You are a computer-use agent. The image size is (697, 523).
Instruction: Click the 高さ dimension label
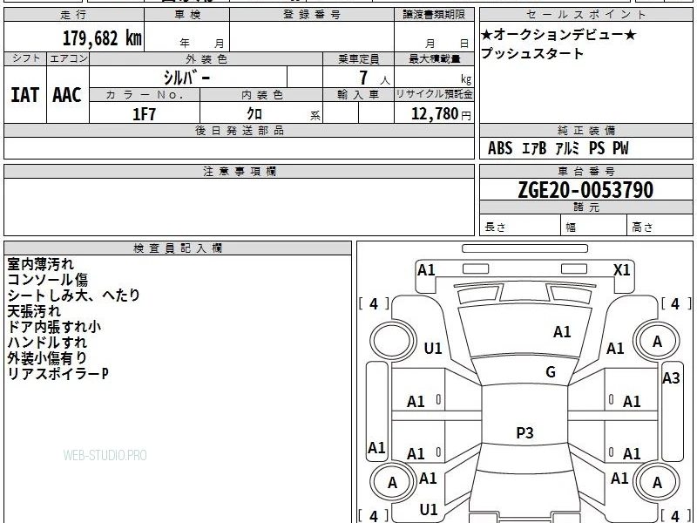pyautogui.click(x=642, y=228)
